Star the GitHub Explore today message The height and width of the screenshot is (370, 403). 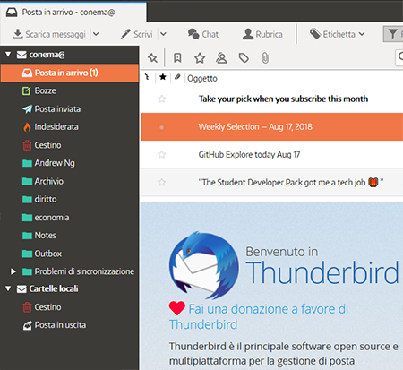161,154
